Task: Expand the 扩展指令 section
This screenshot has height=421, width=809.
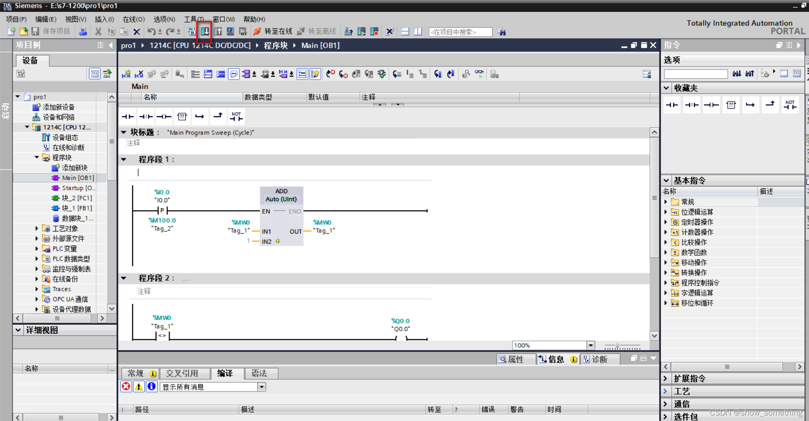Action: coord(666,378)
